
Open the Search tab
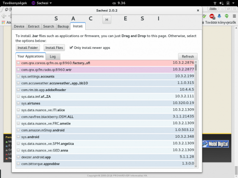tap(49, 27)
